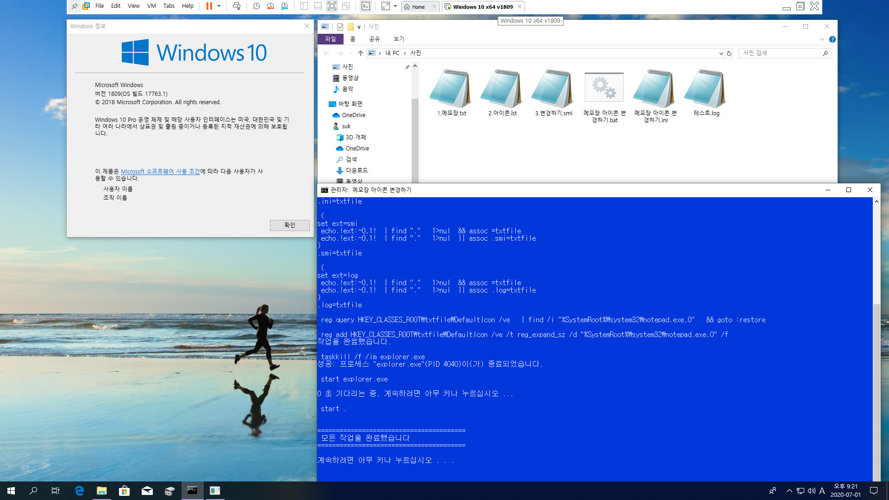Open the 보기 ribbon tab in Explorer
The width and height of the screenshot is (889, 500).
click(399, 39)
